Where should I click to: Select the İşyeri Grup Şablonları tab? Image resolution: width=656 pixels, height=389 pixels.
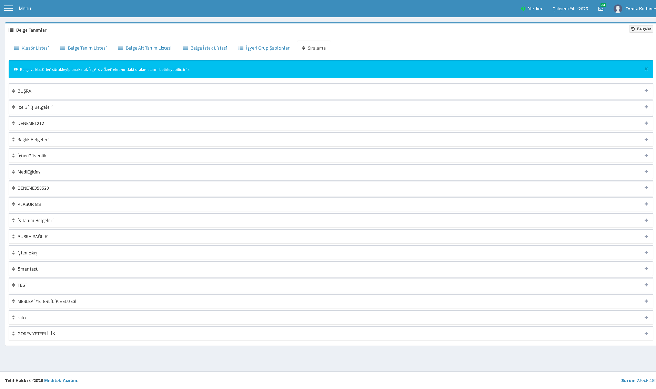[x=264, y=48]
